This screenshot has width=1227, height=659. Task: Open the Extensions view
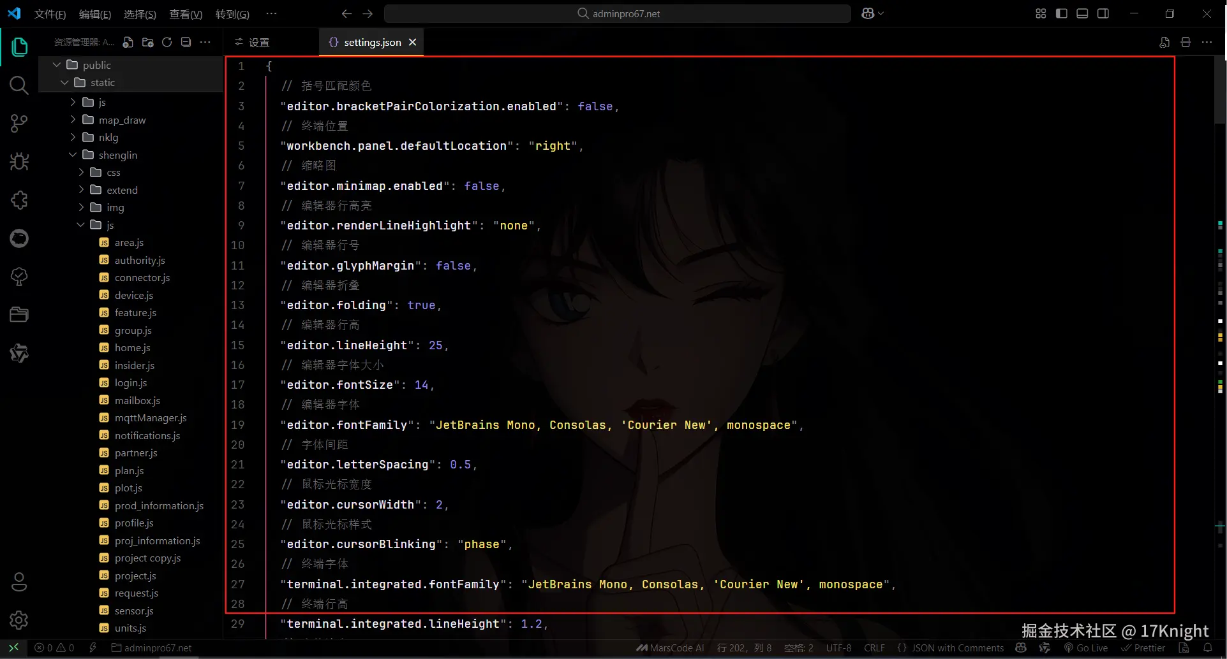pyautogui.click(x=19, y=199)
